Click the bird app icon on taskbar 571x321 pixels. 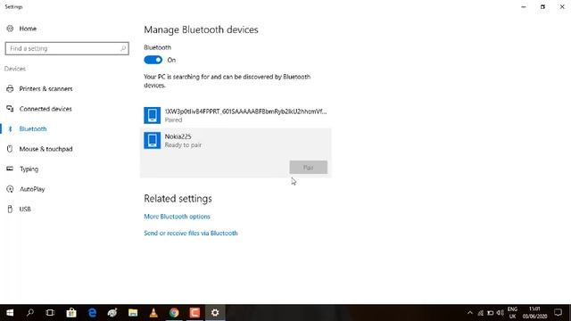click(112, 313)
